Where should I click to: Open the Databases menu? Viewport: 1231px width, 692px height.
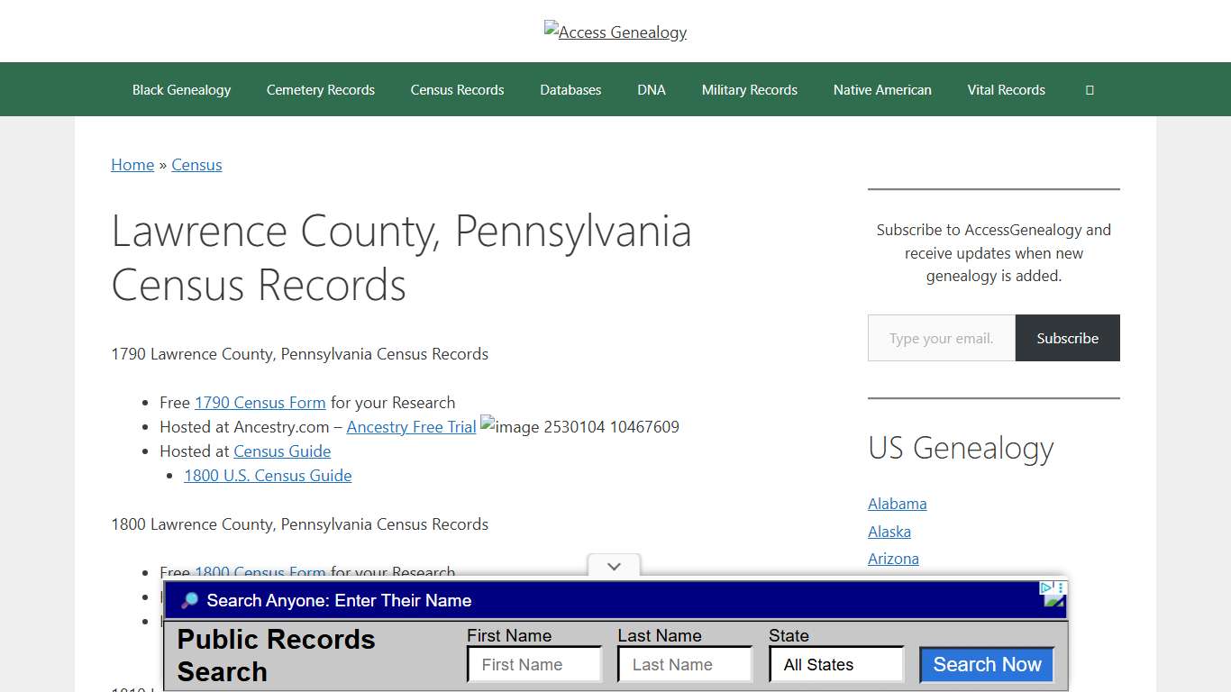[x=570, y=89]
